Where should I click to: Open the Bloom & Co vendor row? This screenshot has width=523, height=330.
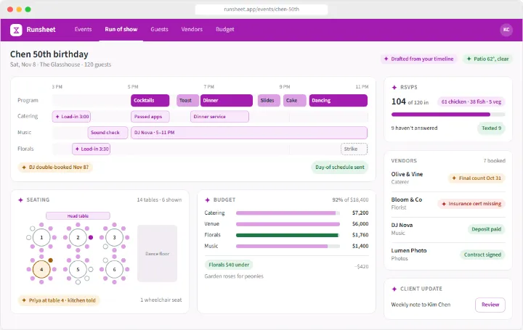[448, 204]
